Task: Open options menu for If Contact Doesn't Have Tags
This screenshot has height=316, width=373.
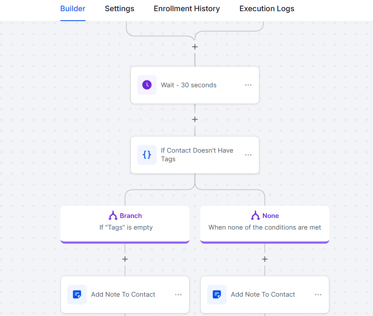Action: click(x=248, y=155)
